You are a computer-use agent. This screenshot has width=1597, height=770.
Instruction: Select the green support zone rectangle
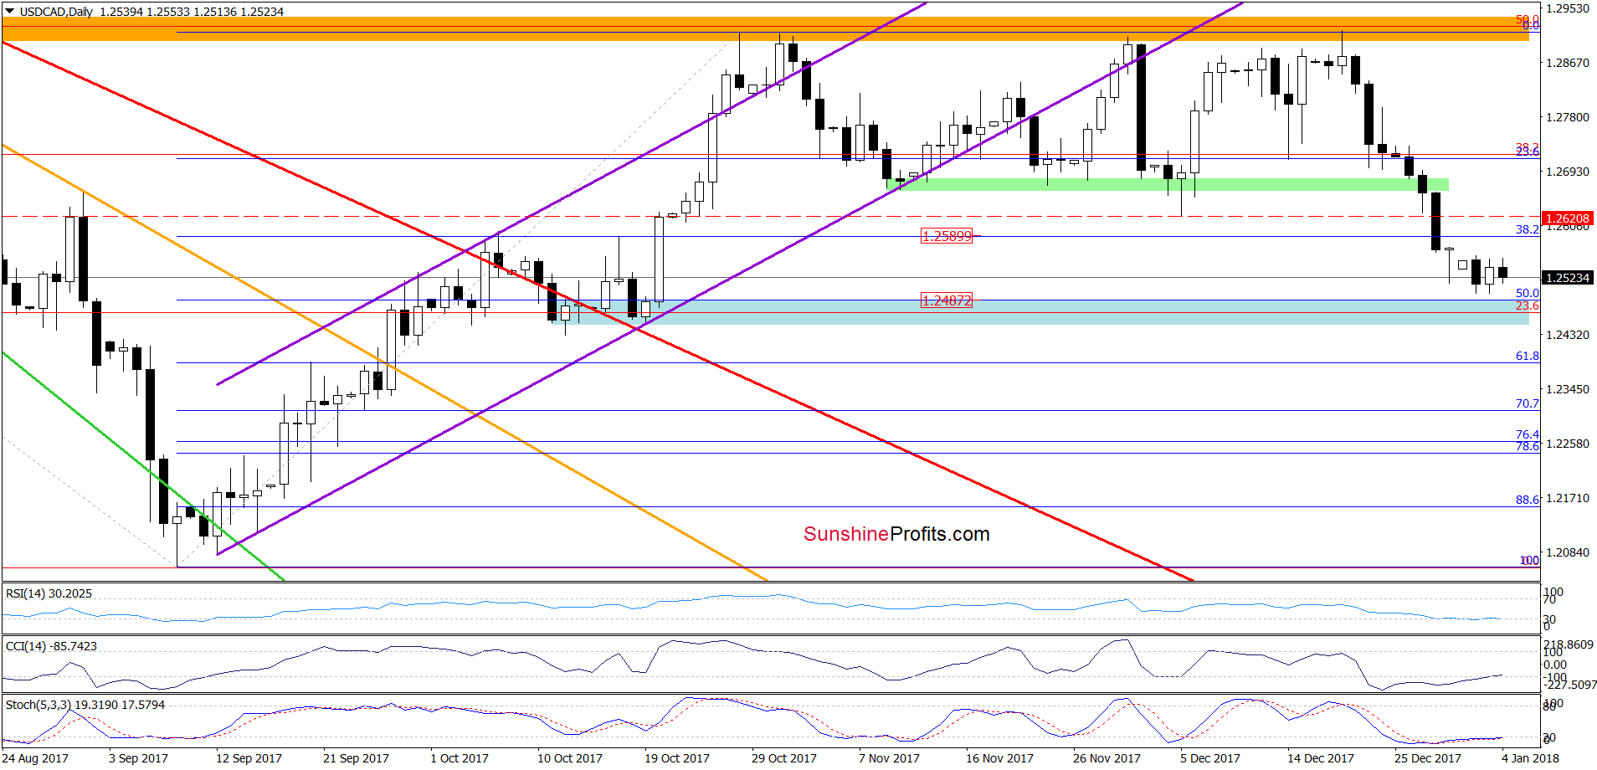(1168, 184)
